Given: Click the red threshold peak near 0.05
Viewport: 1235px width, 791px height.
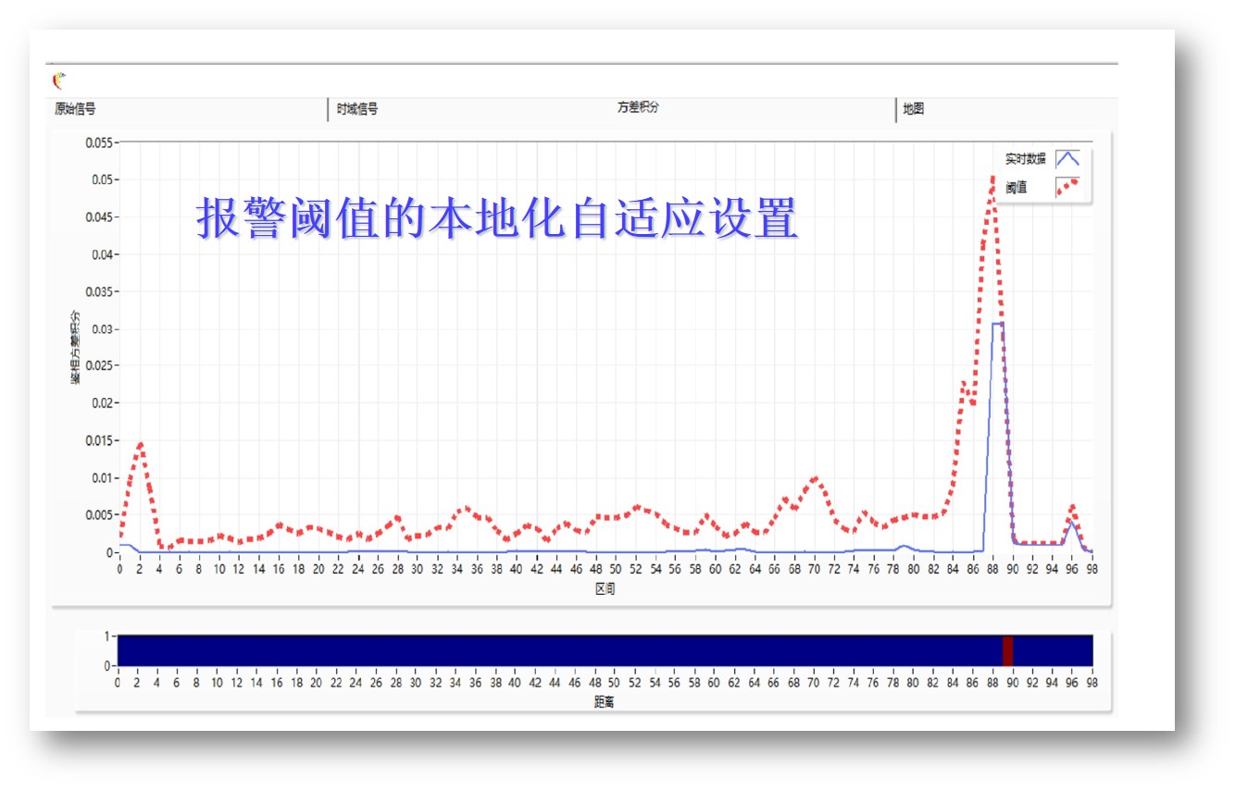Looking at the screenshot, I should tap(992, 179).
